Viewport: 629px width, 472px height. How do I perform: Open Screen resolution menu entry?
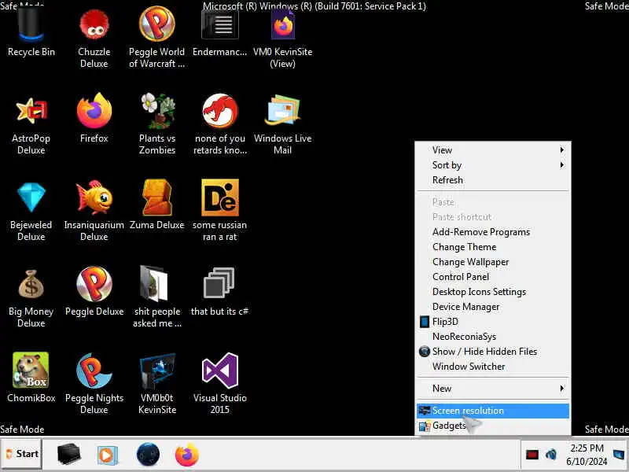[x=493, y=411]
